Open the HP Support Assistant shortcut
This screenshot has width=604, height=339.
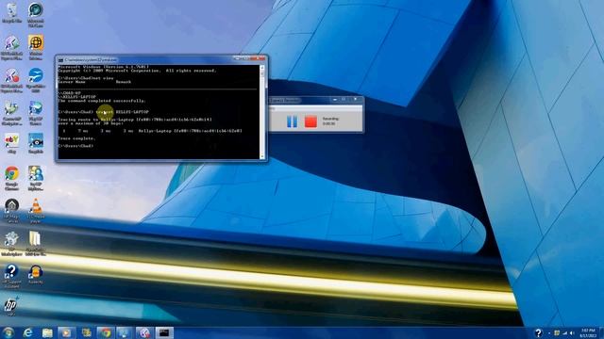(x=11, y=275)
